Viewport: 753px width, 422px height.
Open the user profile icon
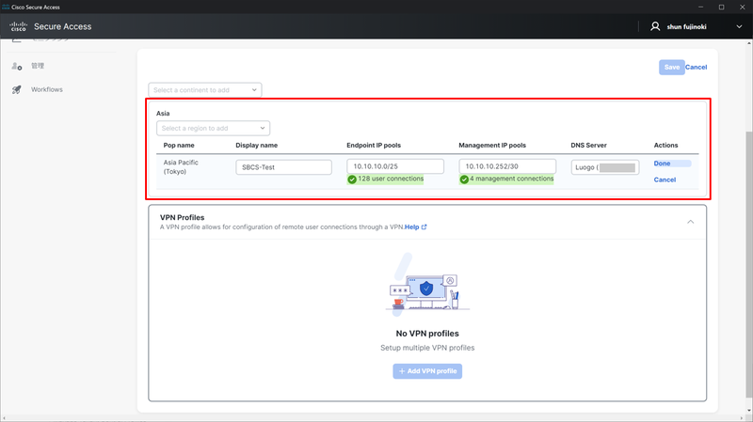pos(655,26)
